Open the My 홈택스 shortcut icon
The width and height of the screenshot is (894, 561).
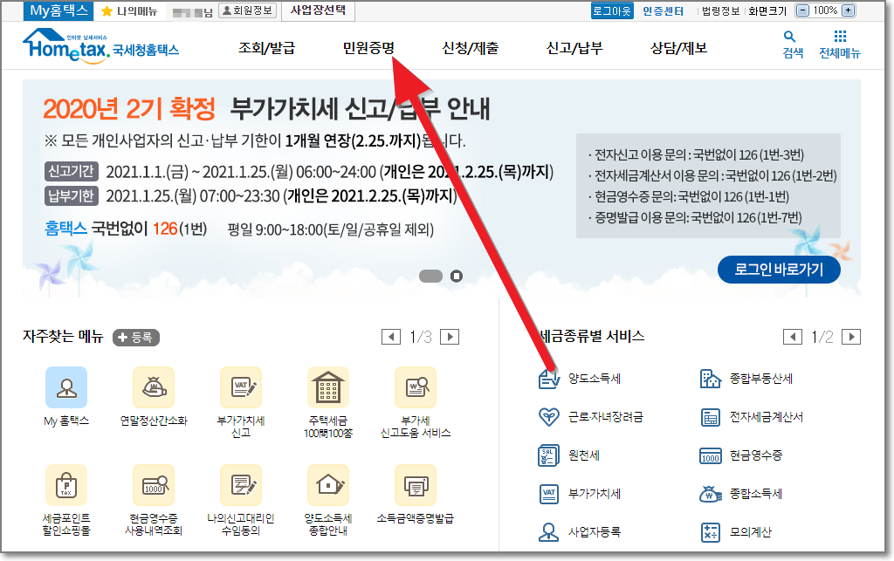tap(66, 387)
